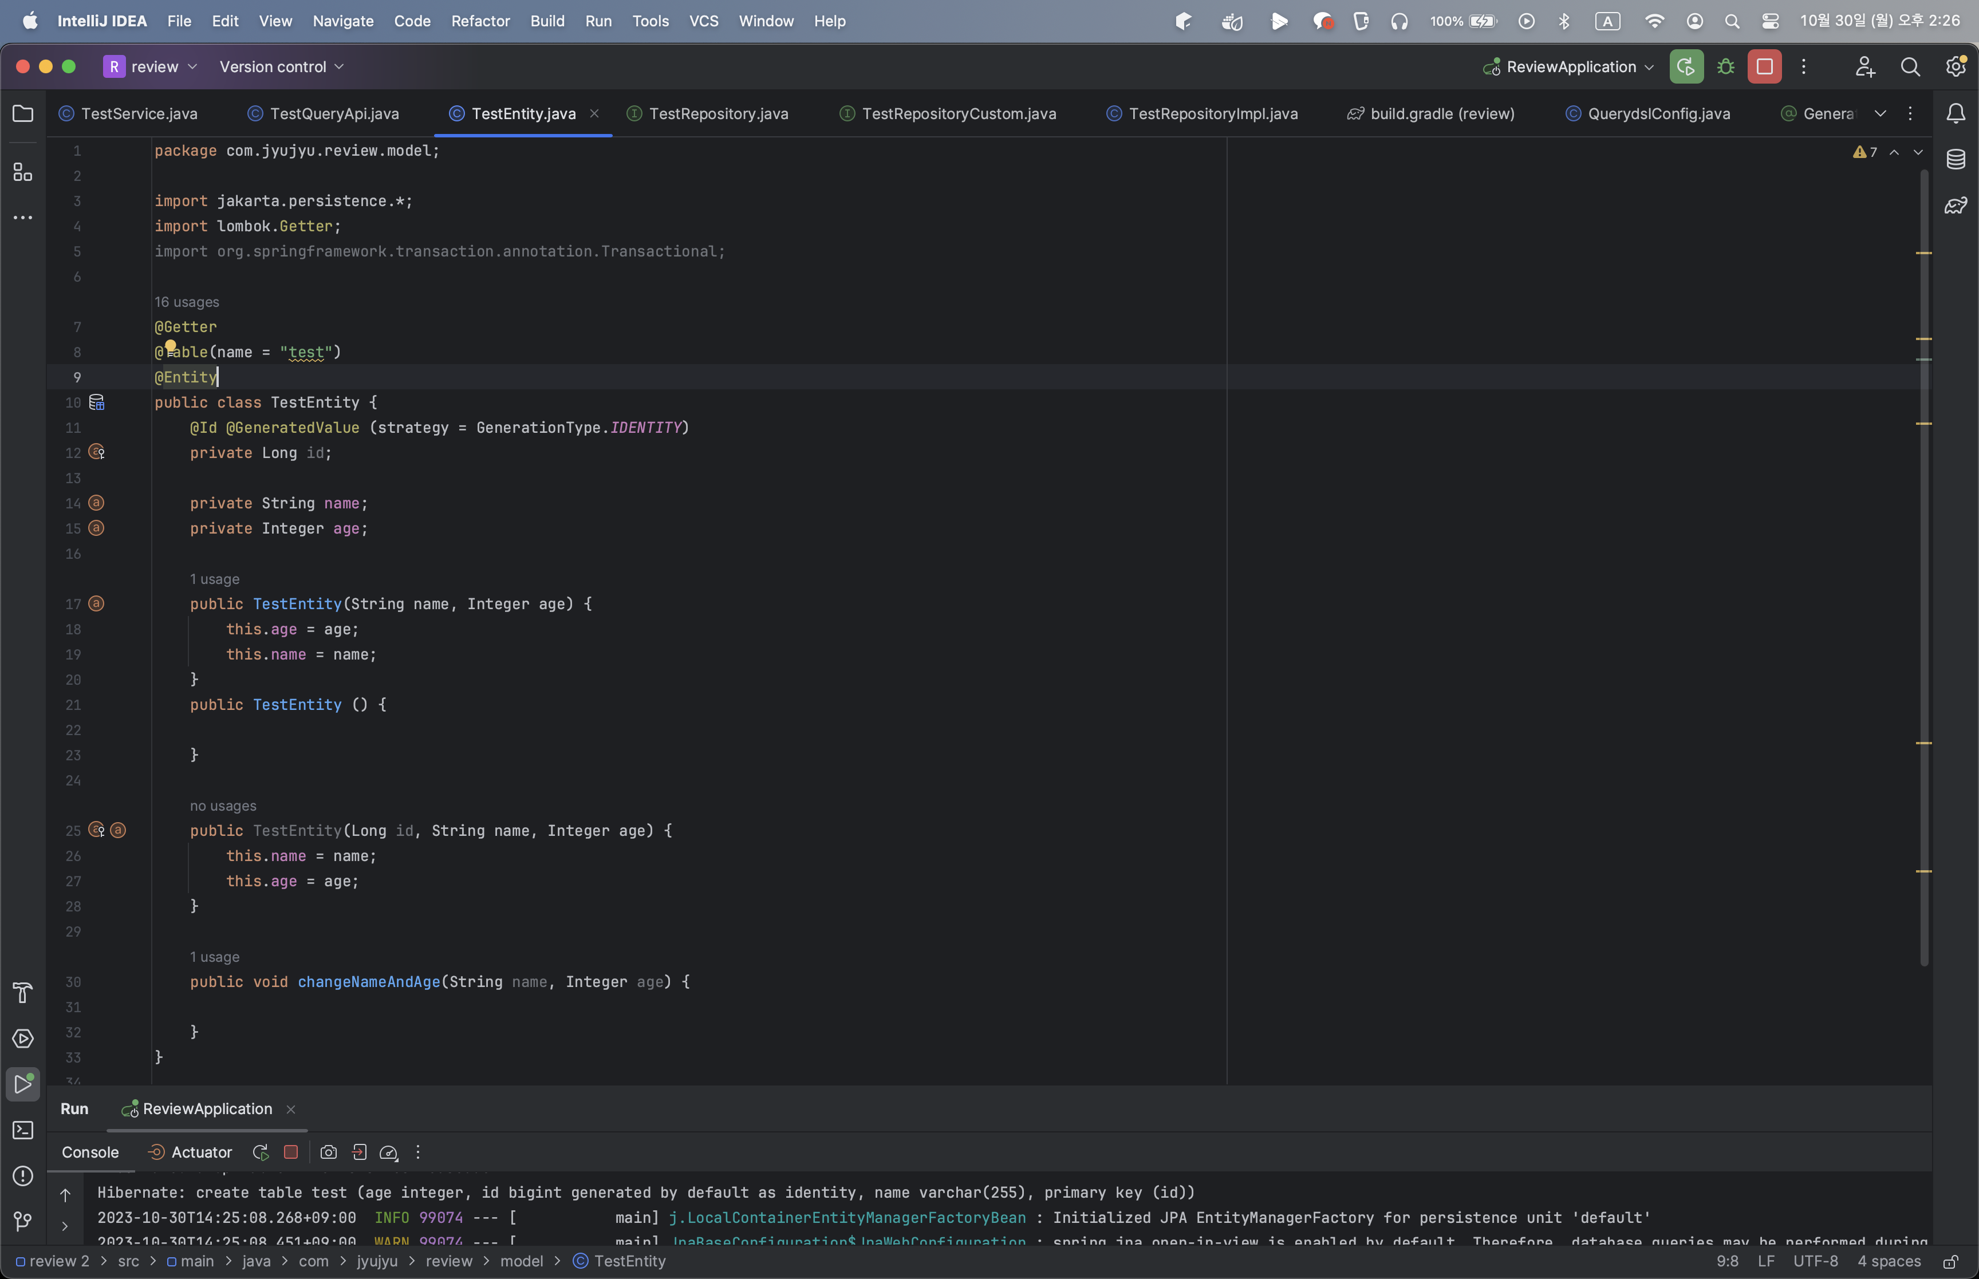This screenshot has height=1279, width=1979.
Task: Open the Gradle tool window icon
Action: click(1956, 205)
